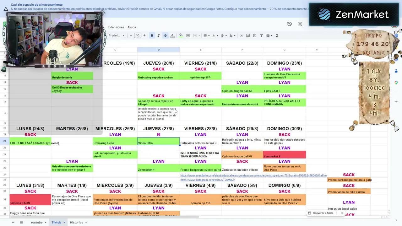Image resolution: width=402 pixels, height=226 pixels.
Task: Open the text rotation dropdown
Action: point(232,35)
